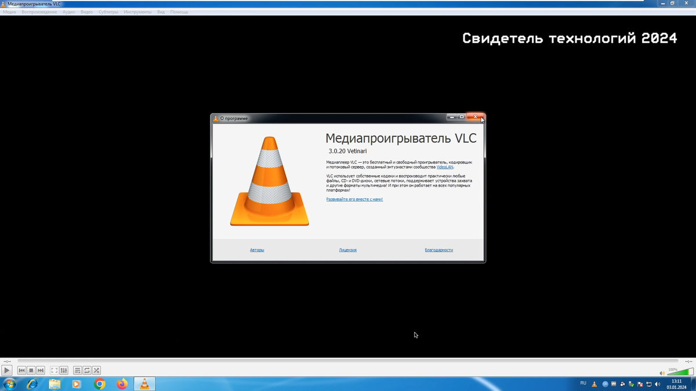The image size is (696, 391).
Task: Click the tray icon left of the green-check device icon
Action: point(622,384)
